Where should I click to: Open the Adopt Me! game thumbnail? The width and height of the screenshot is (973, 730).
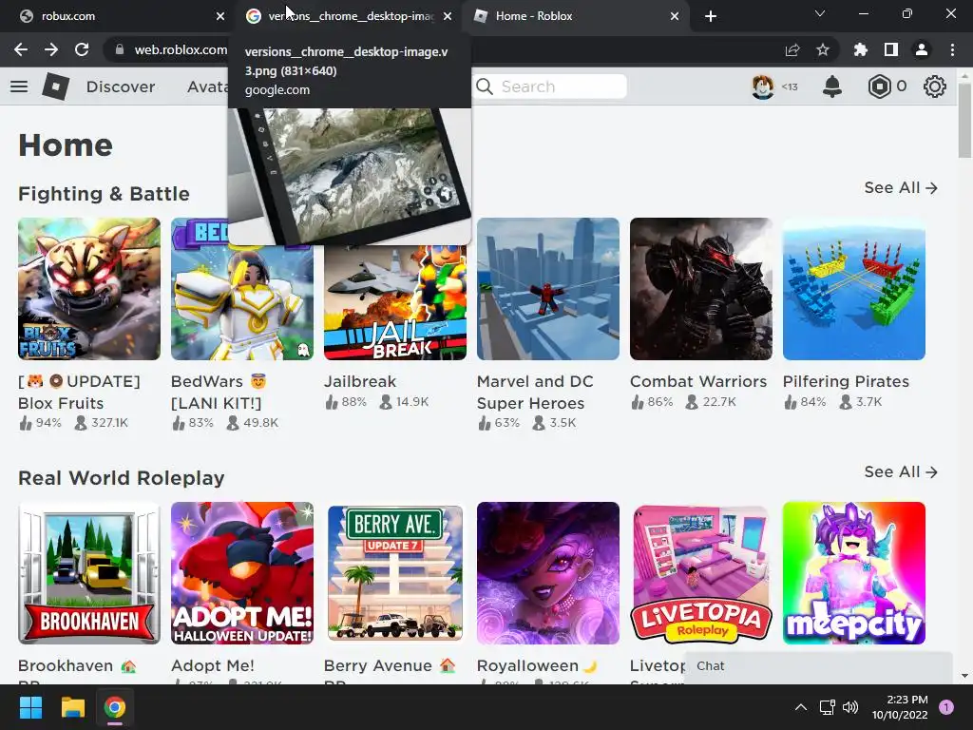pyautogui.click(x=242, y=573)
